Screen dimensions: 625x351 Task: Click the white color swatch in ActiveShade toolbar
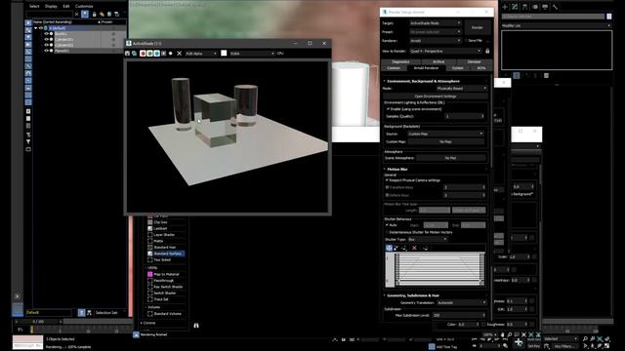click(x=224, y=54)
